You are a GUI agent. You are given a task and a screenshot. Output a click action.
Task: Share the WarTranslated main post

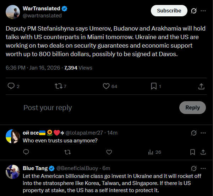click(201, 86)
